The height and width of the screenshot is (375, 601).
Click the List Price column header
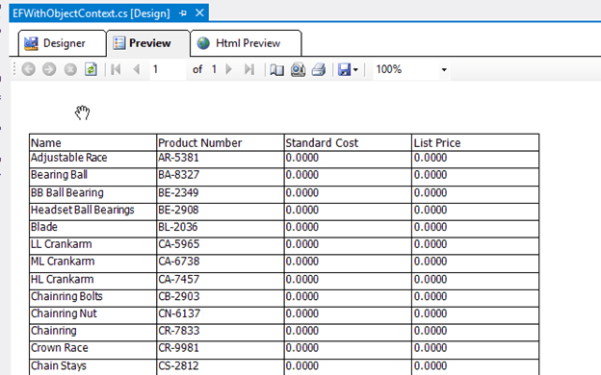475,142
